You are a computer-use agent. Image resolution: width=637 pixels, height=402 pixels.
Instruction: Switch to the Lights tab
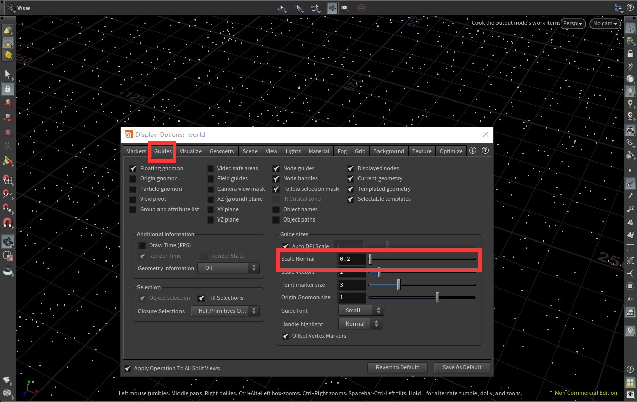(x=293, y=151)
